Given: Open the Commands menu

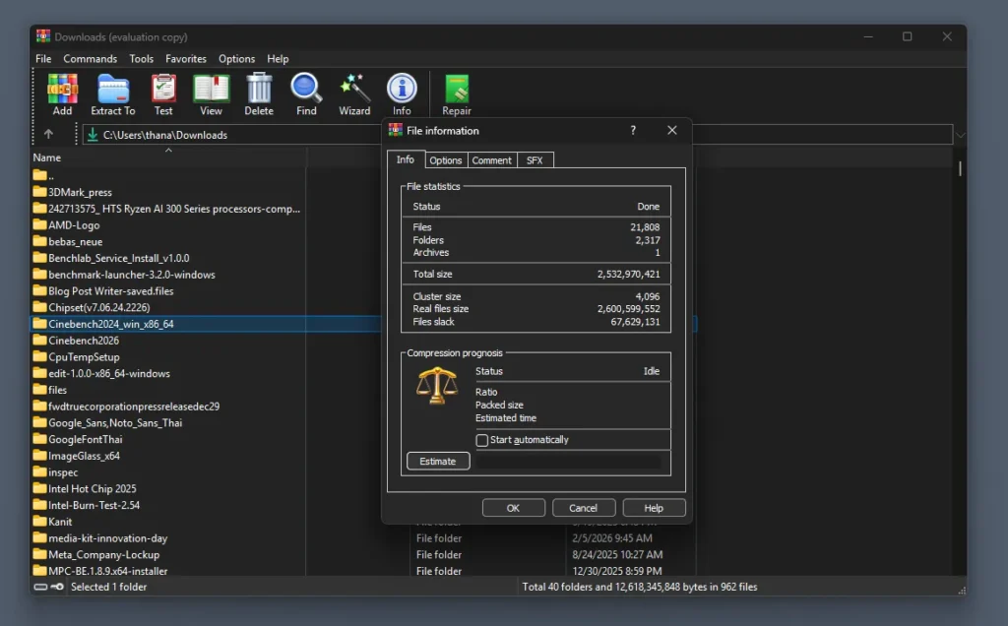Looking at the screenshot, I should [x=90, y=58].
